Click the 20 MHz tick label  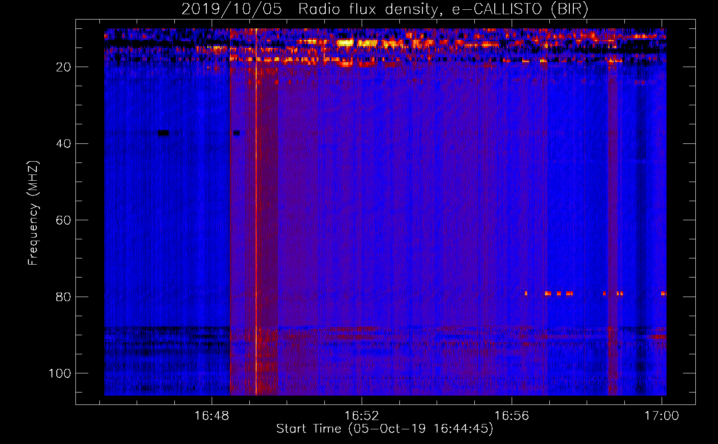pyautogui.click(x=63, y=67)
